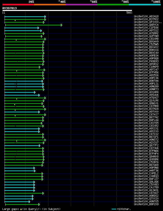Select the UniRef100_A9PC36 label

(146, 78)
